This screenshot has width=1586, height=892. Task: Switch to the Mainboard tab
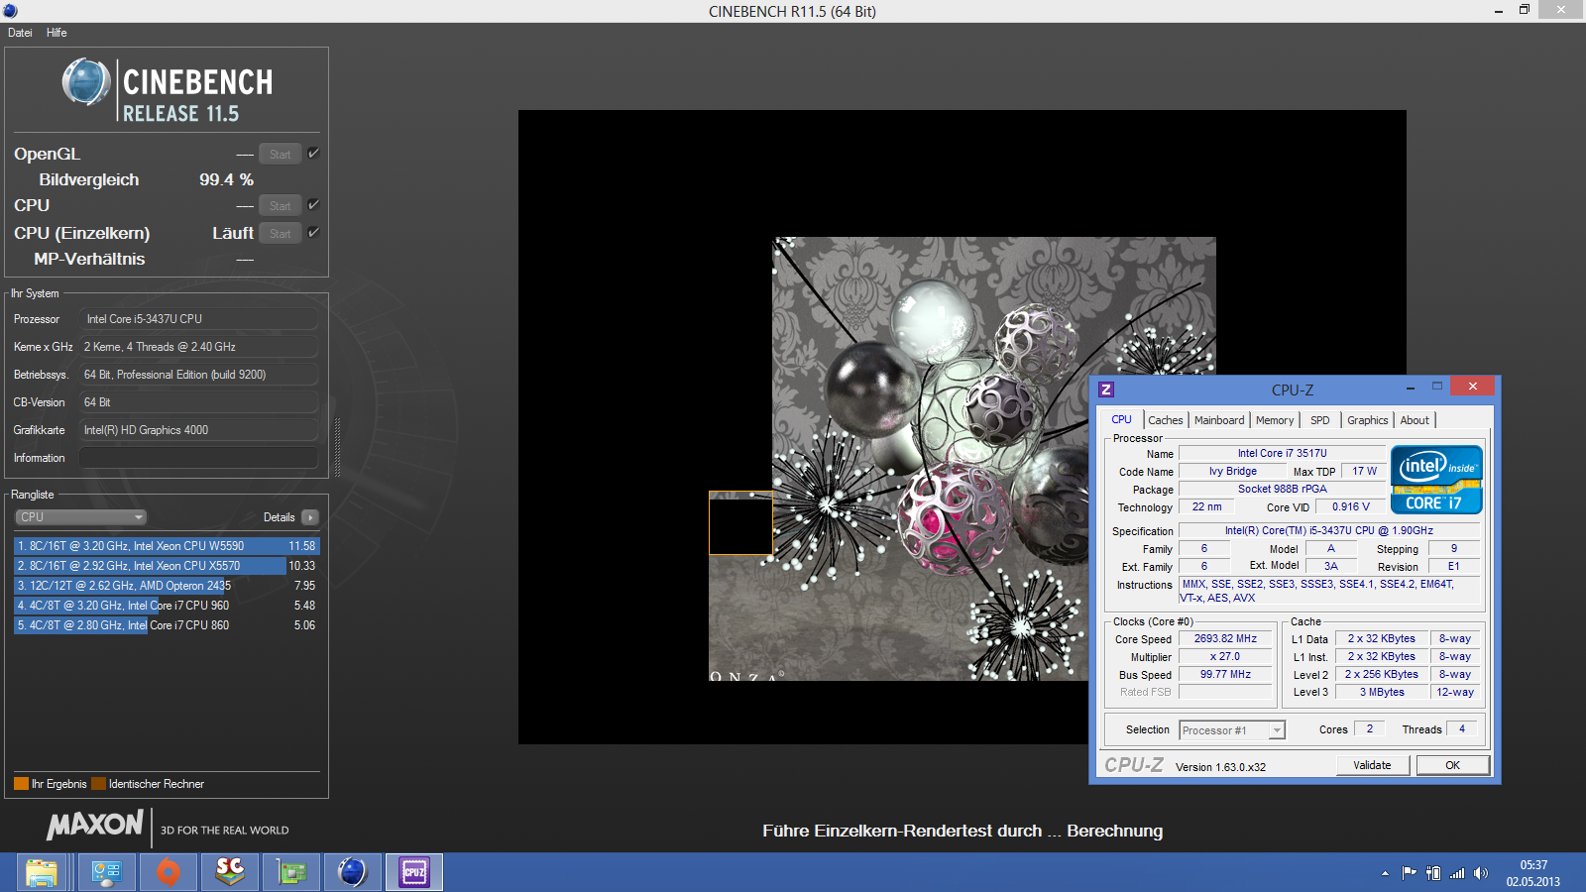[1219, 420]
